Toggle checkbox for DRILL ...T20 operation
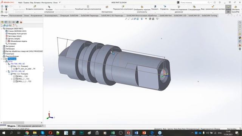Image resolution: width=242 pixels, height=136 pixels. click(14, 76)
